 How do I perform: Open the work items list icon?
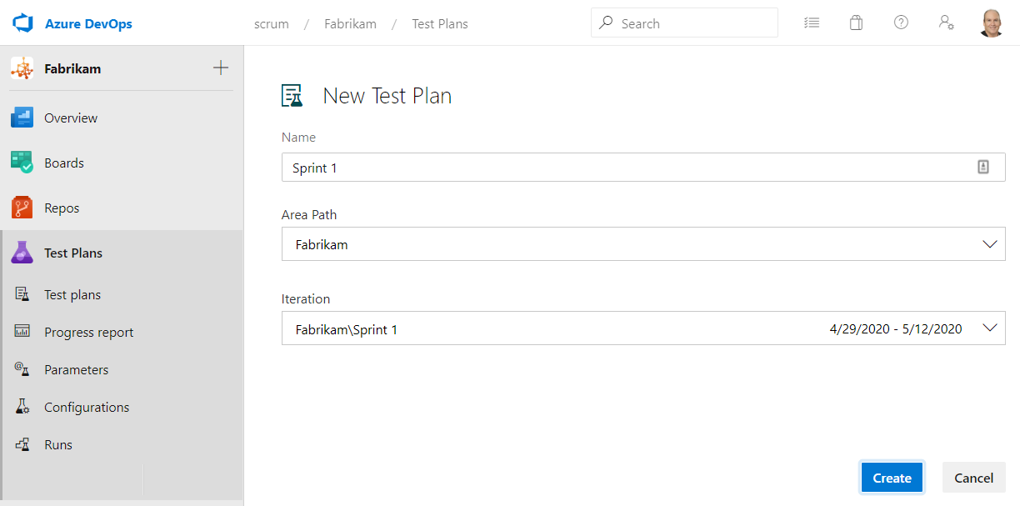click(811, 23)
